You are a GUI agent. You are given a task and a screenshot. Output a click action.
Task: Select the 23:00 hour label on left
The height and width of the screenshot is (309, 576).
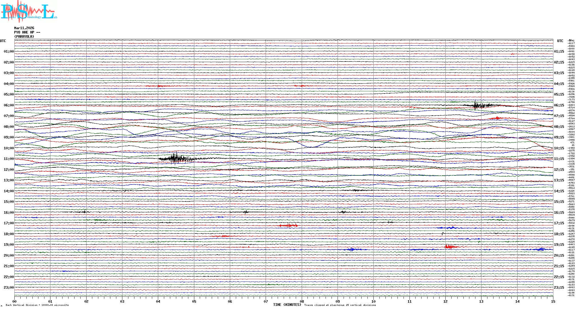point(9,288)
